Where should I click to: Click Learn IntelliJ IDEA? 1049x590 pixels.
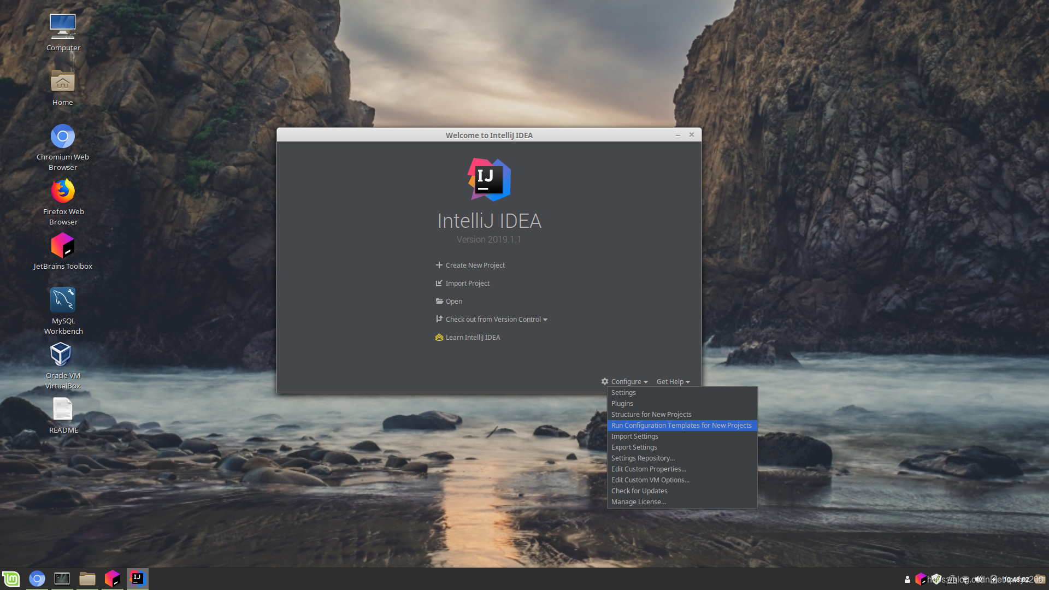pyautogui.click(x=468, y=337)
